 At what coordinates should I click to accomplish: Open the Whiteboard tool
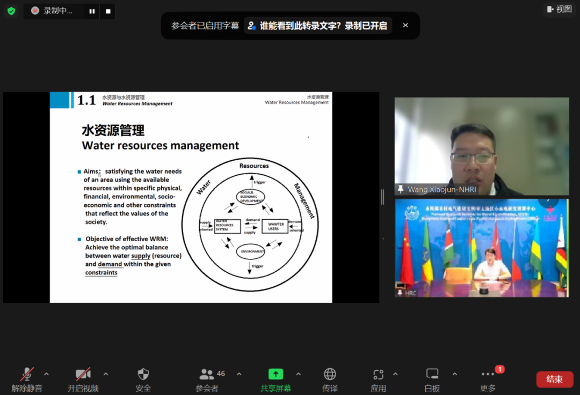(432, 378)
